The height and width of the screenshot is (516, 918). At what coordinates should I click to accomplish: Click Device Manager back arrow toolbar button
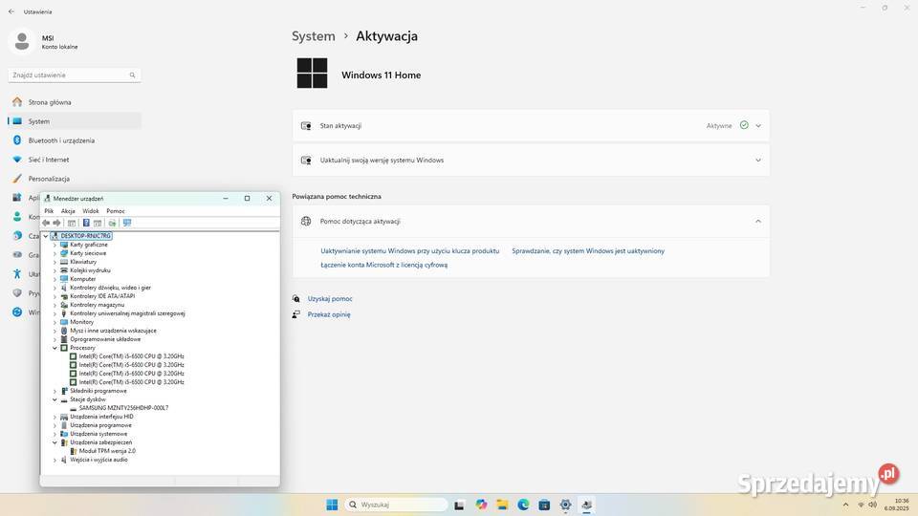46,223
